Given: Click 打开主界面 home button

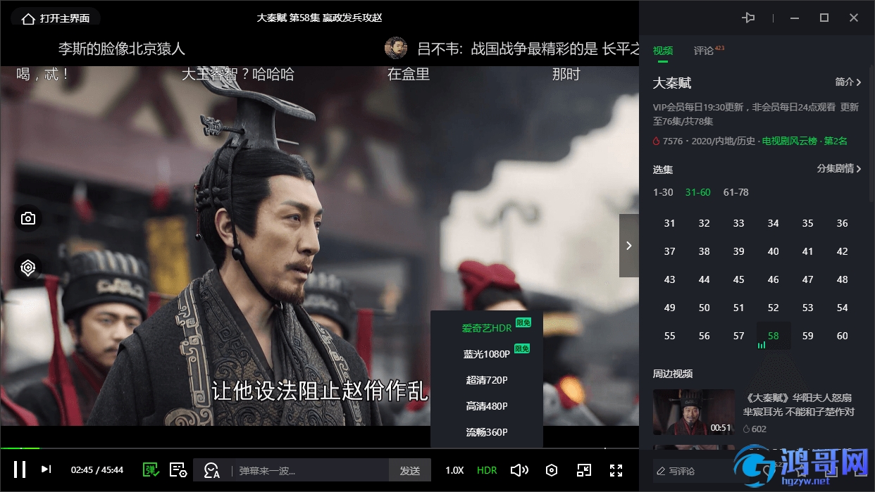Looking at the screenshot, I should coord(56,19).
